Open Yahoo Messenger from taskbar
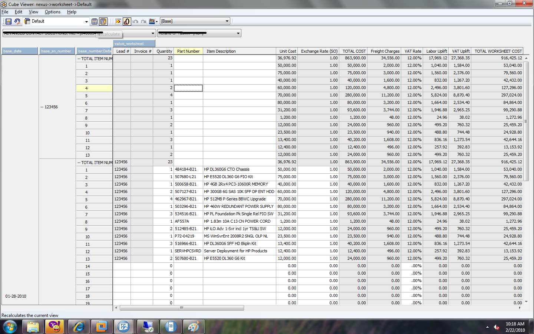Screen dimensions: 534x334 [55, 327]
